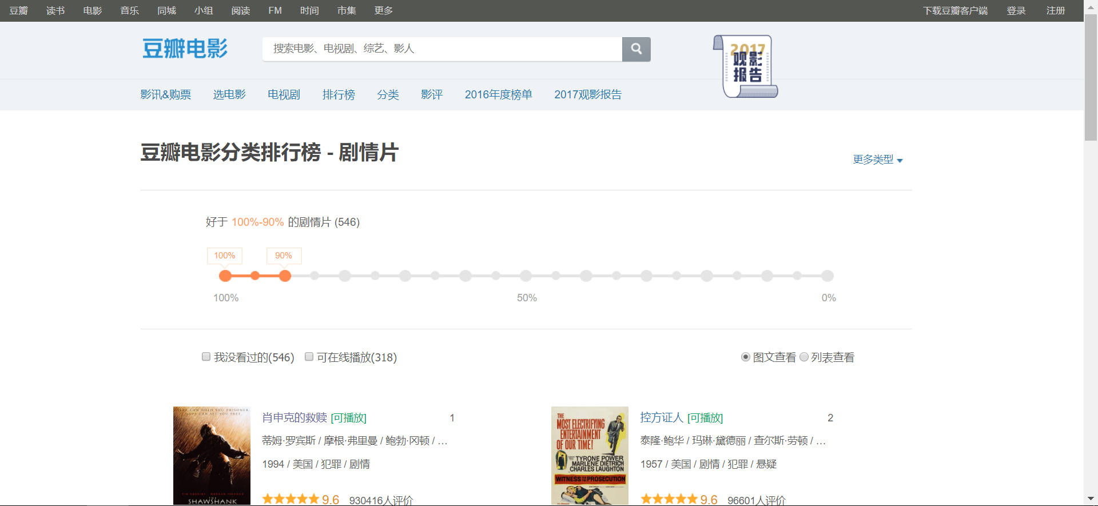Screen dimensions: 1098x506
Task: Tick the 我没看过的(546) checkbox
Action: point(206,357)
